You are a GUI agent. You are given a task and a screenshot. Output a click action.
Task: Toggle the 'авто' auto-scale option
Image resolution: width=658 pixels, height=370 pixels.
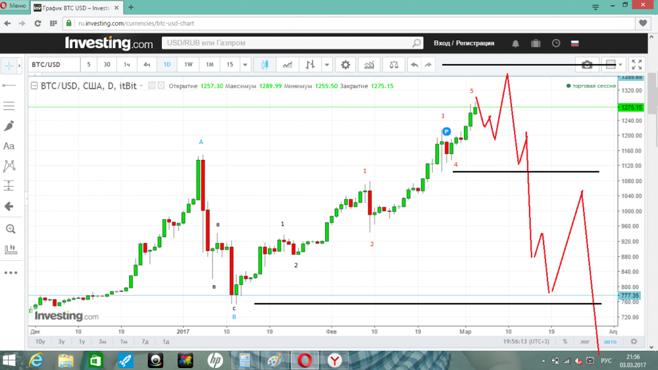click(610, 342)
